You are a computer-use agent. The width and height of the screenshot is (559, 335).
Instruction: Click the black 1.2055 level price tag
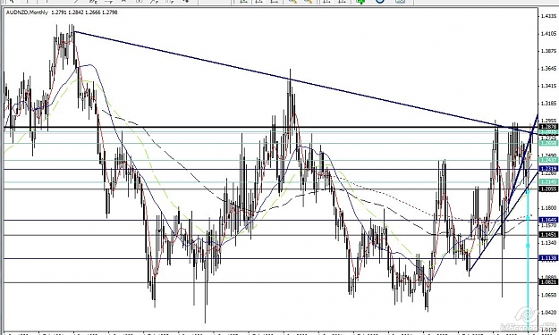click(548, 189)
